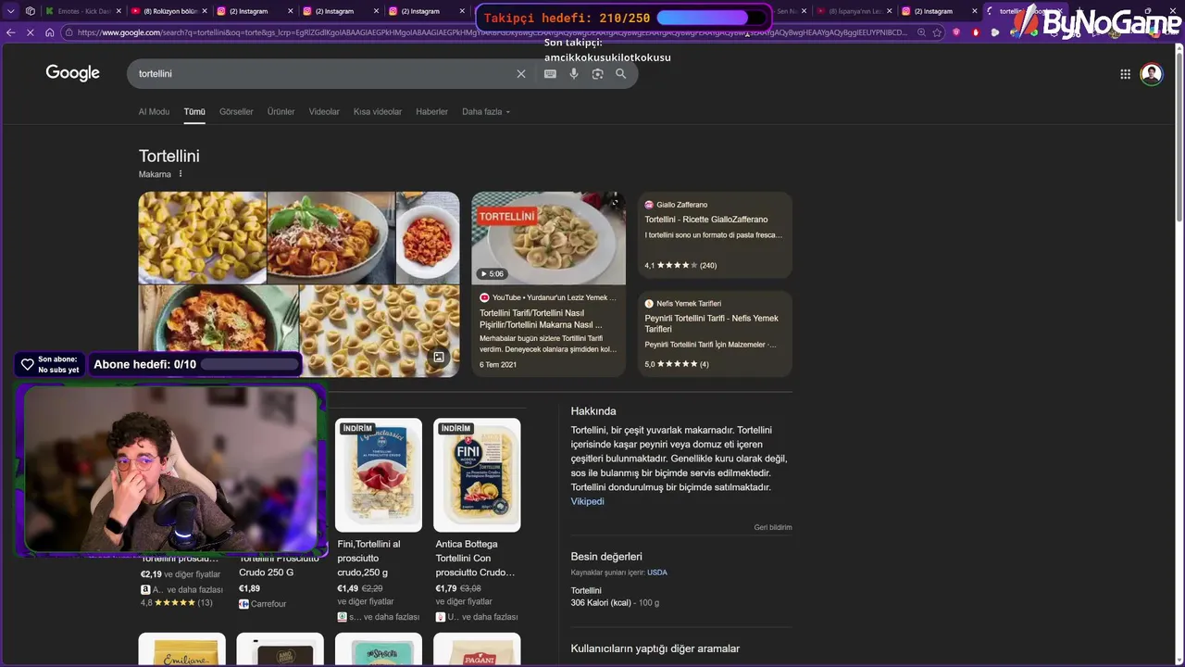Image resolution: width=1185 pixels, height=667 pixels.
Task: Open the Google apps grid
Action: pos(1126,74)
